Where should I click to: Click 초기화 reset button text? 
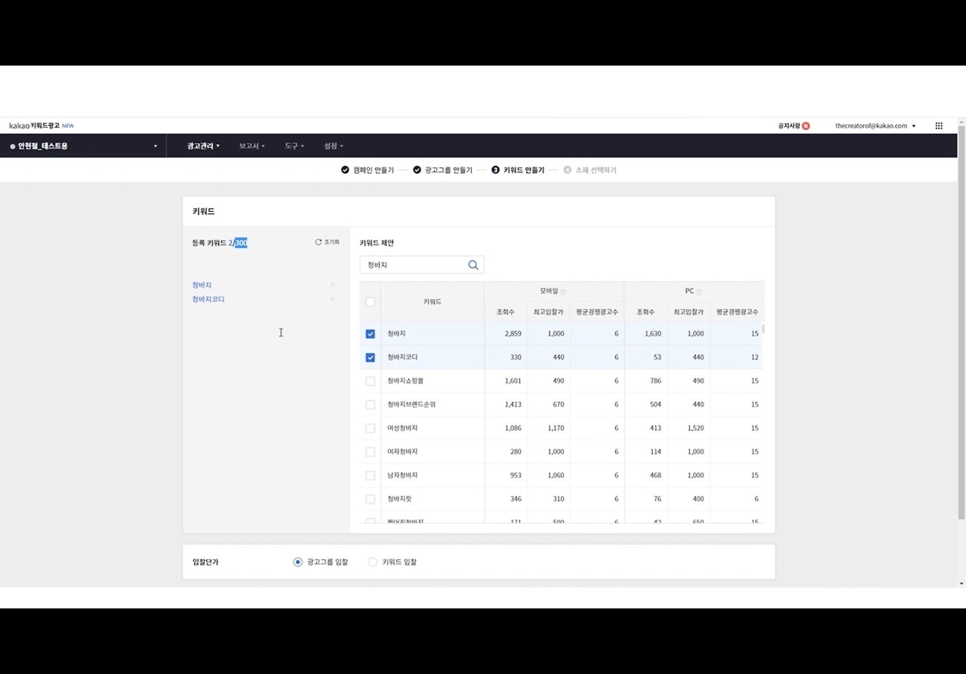(331, 242)
